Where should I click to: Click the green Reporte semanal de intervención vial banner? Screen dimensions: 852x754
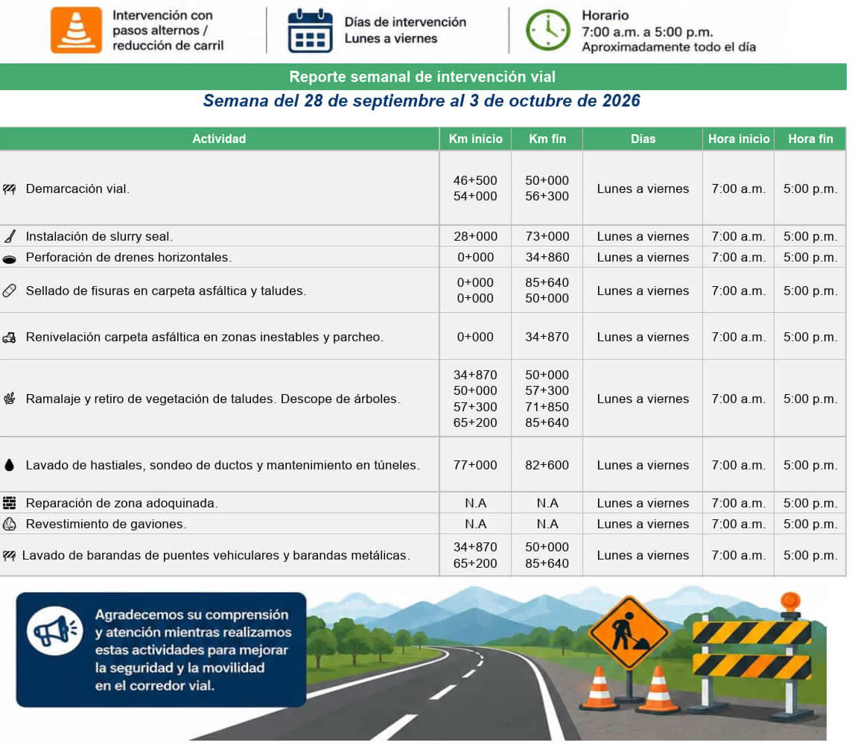[x=423, y=77]
